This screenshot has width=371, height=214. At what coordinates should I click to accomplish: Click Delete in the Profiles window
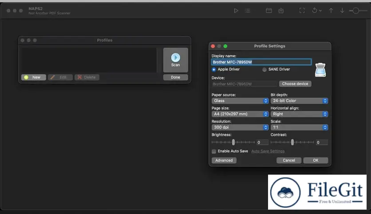[87, 77]
